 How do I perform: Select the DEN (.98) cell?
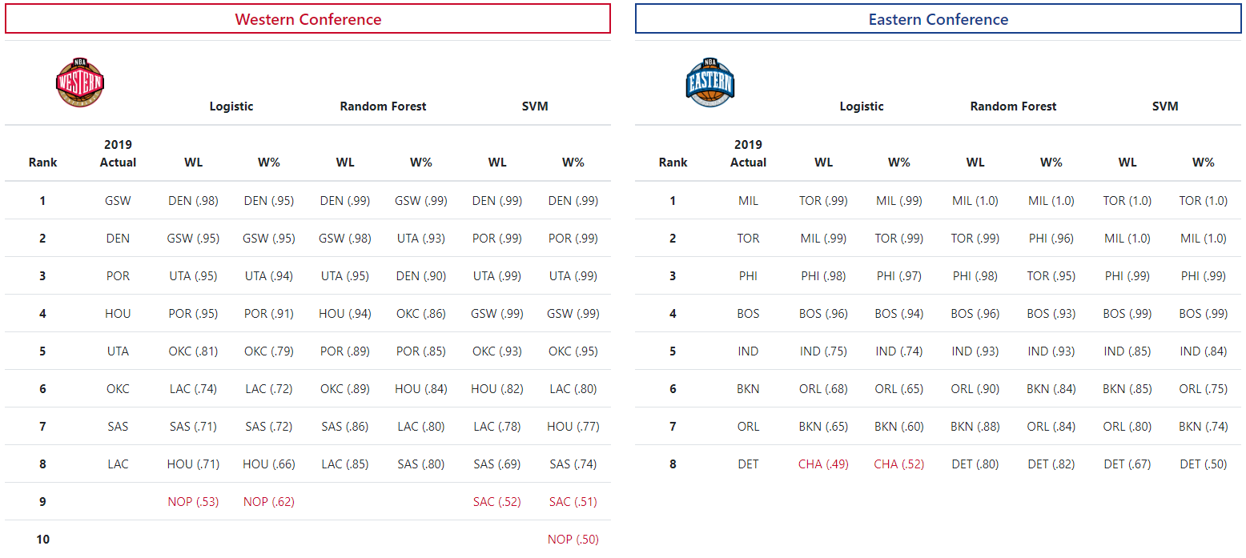[x=193, y=201]
